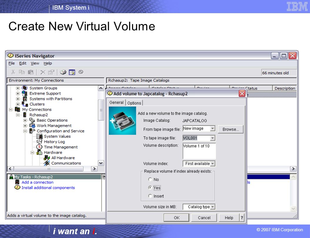Viewport: 310px width, 238px height.
Task: Click the Cut scissors toolbar icon
Action: click(13, 72)
